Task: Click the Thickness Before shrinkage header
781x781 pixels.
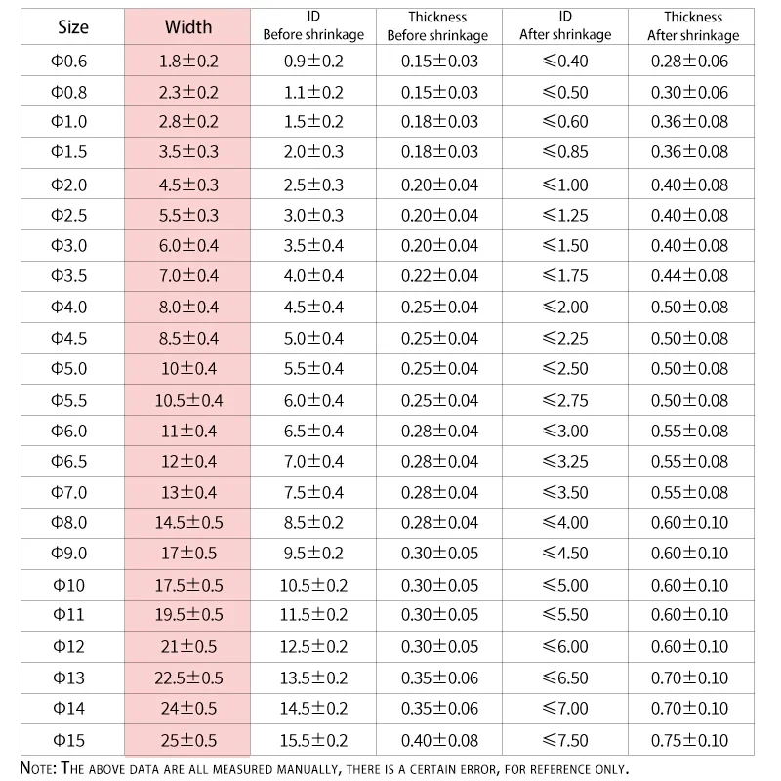Action: [438, 26]
